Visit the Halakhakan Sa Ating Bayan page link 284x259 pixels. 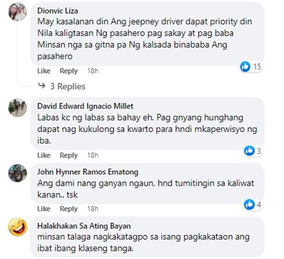tap(84, 226)
